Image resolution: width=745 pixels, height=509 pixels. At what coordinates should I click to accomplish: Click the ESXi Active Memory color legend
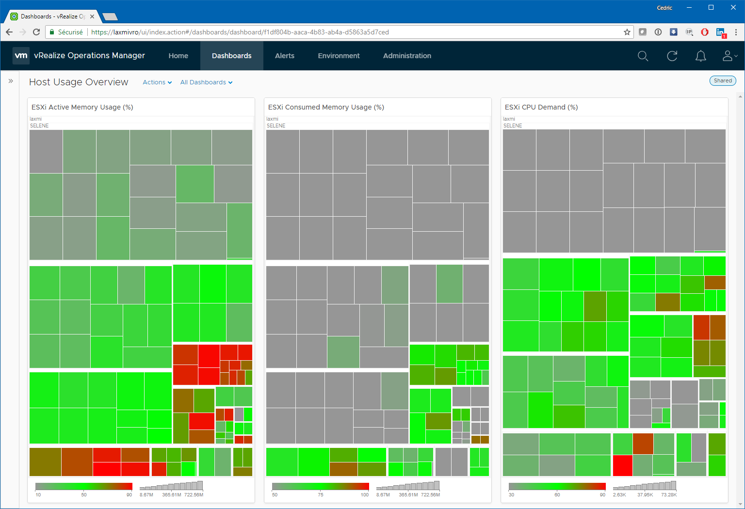coord(83,486)
